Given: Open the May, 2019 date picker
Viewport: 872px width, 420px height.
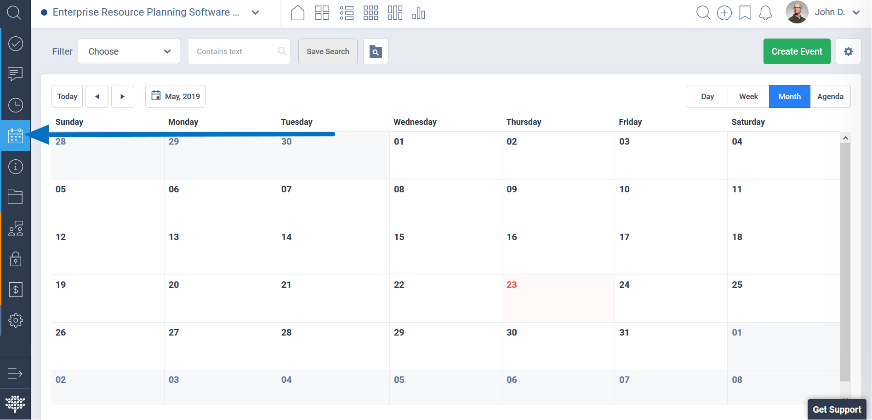Looking at the screenshot, I should tap(175, 96).
